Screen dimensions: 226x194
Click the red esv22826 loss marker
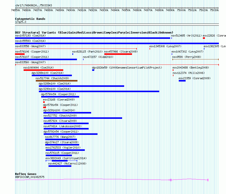click(x=204, y=38)
